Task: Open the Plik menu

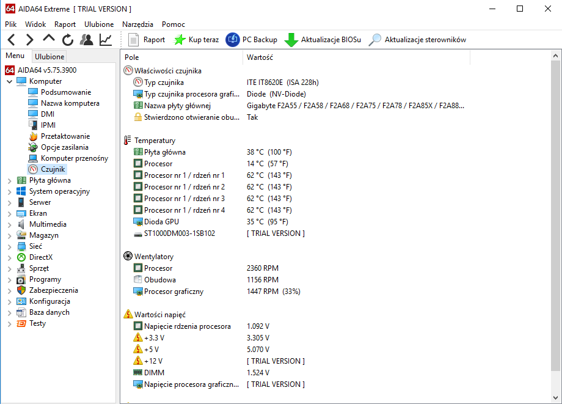Action: (11, 24)
